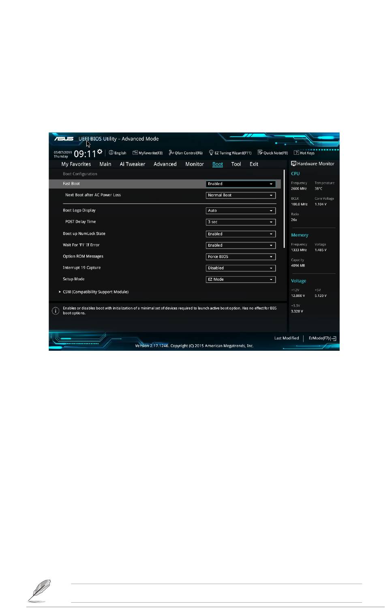Expand CSM (Compatibility Support Module)
Viewport: 385px width, 612px height.
coord(96,292)
